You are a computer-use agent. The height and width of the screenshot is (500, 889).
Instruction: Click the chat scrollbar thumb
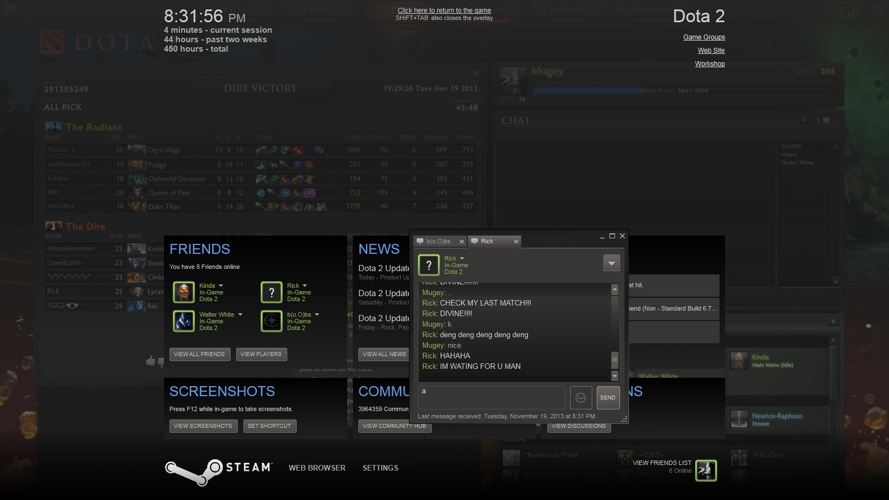pos(615,360)
